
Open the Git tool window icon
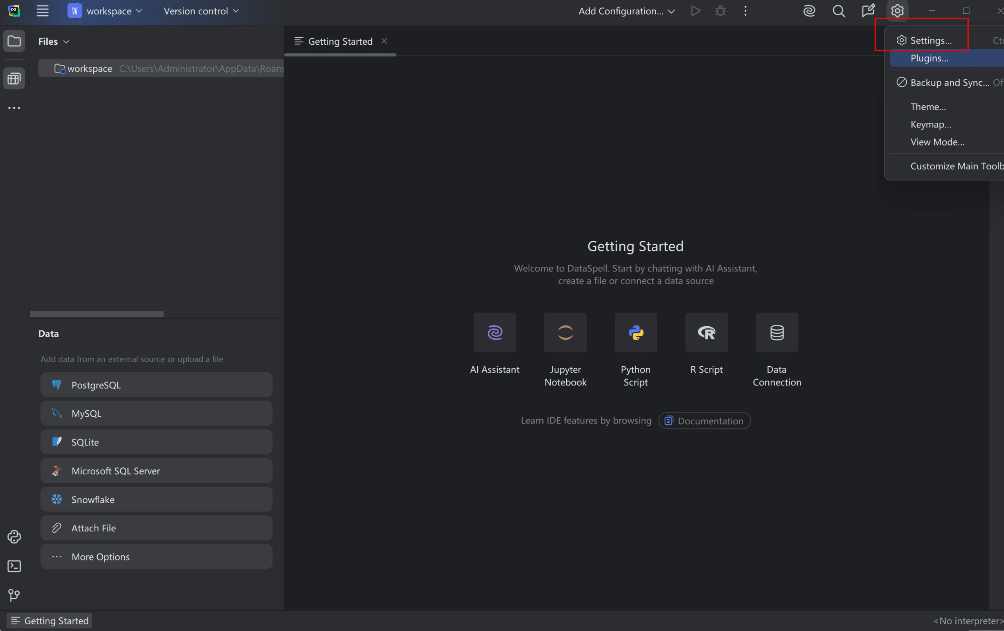tap(14, 595)
